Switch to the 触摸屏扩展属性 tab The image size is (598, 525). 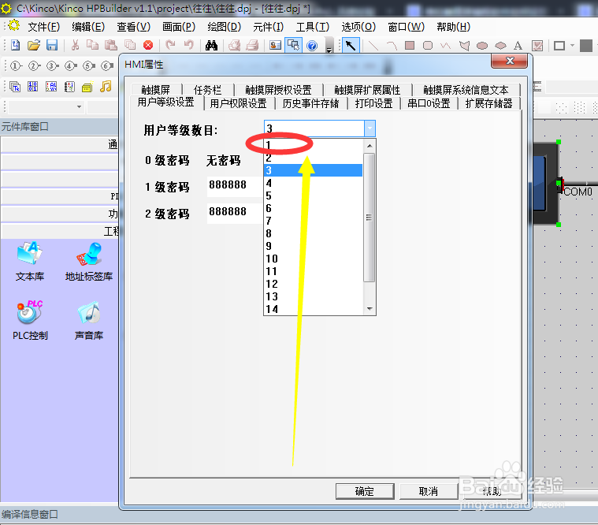(367, 90)
